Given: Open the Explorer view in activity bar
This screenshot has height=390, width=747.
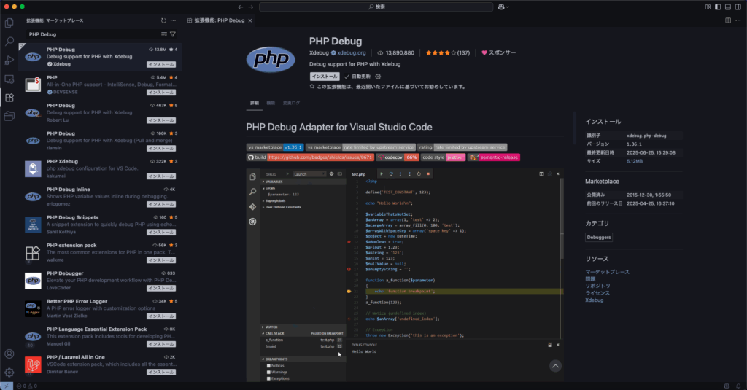Looking at the screenshot, I should tap(9, 23).
